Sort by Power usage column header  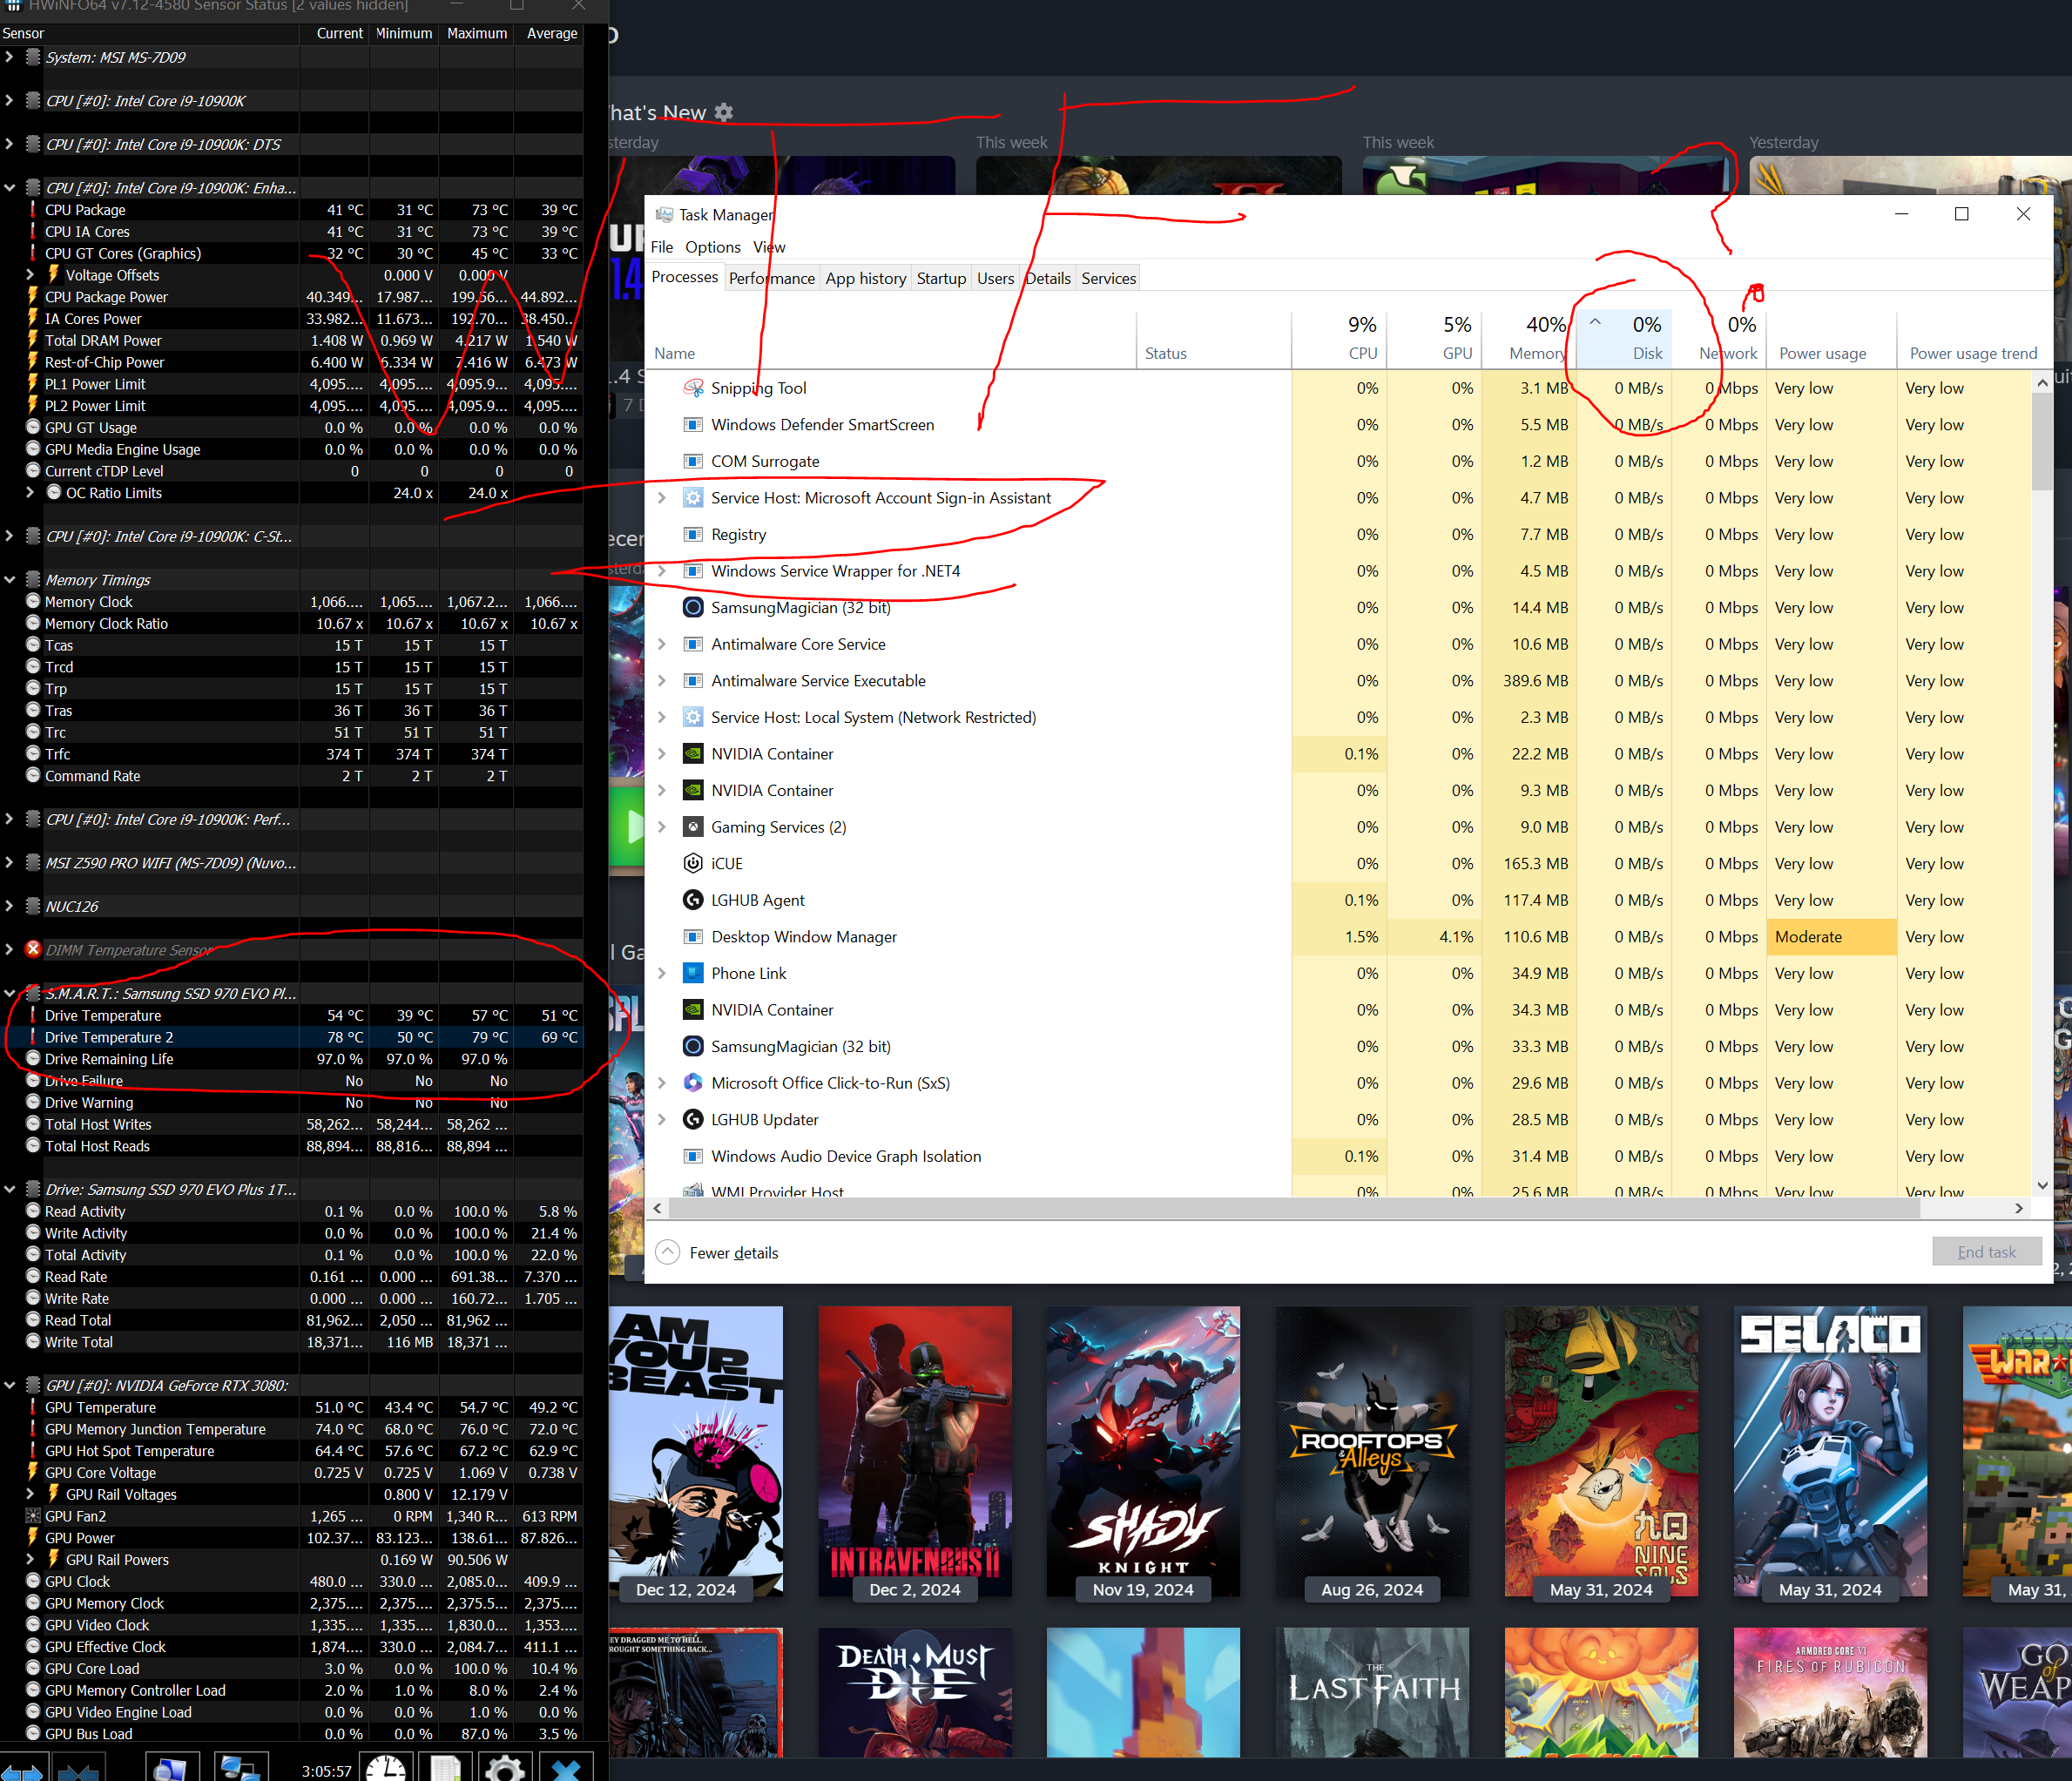click(x=1831, y=339)
